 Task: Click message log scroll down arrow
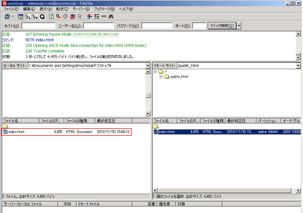[298, 57]
